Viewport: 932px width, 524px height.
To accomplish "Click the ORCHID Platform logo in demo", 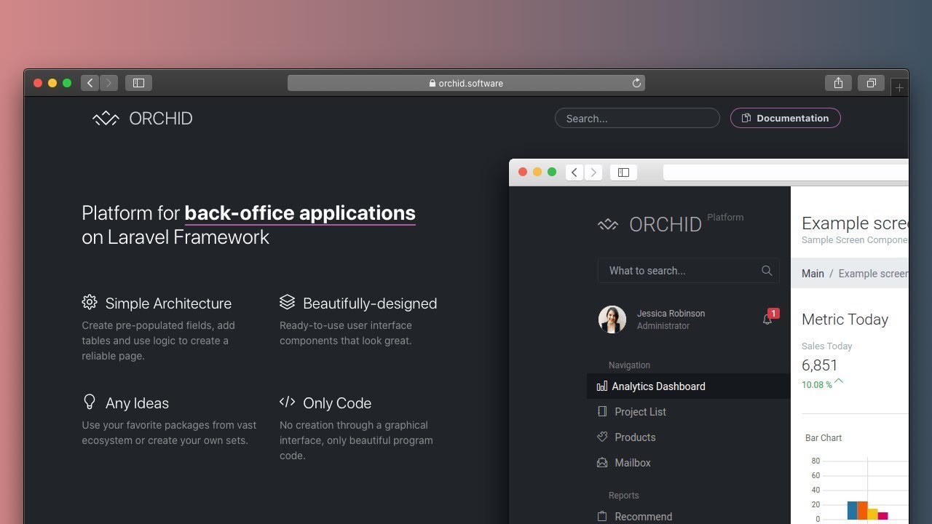I will point(671,223).
